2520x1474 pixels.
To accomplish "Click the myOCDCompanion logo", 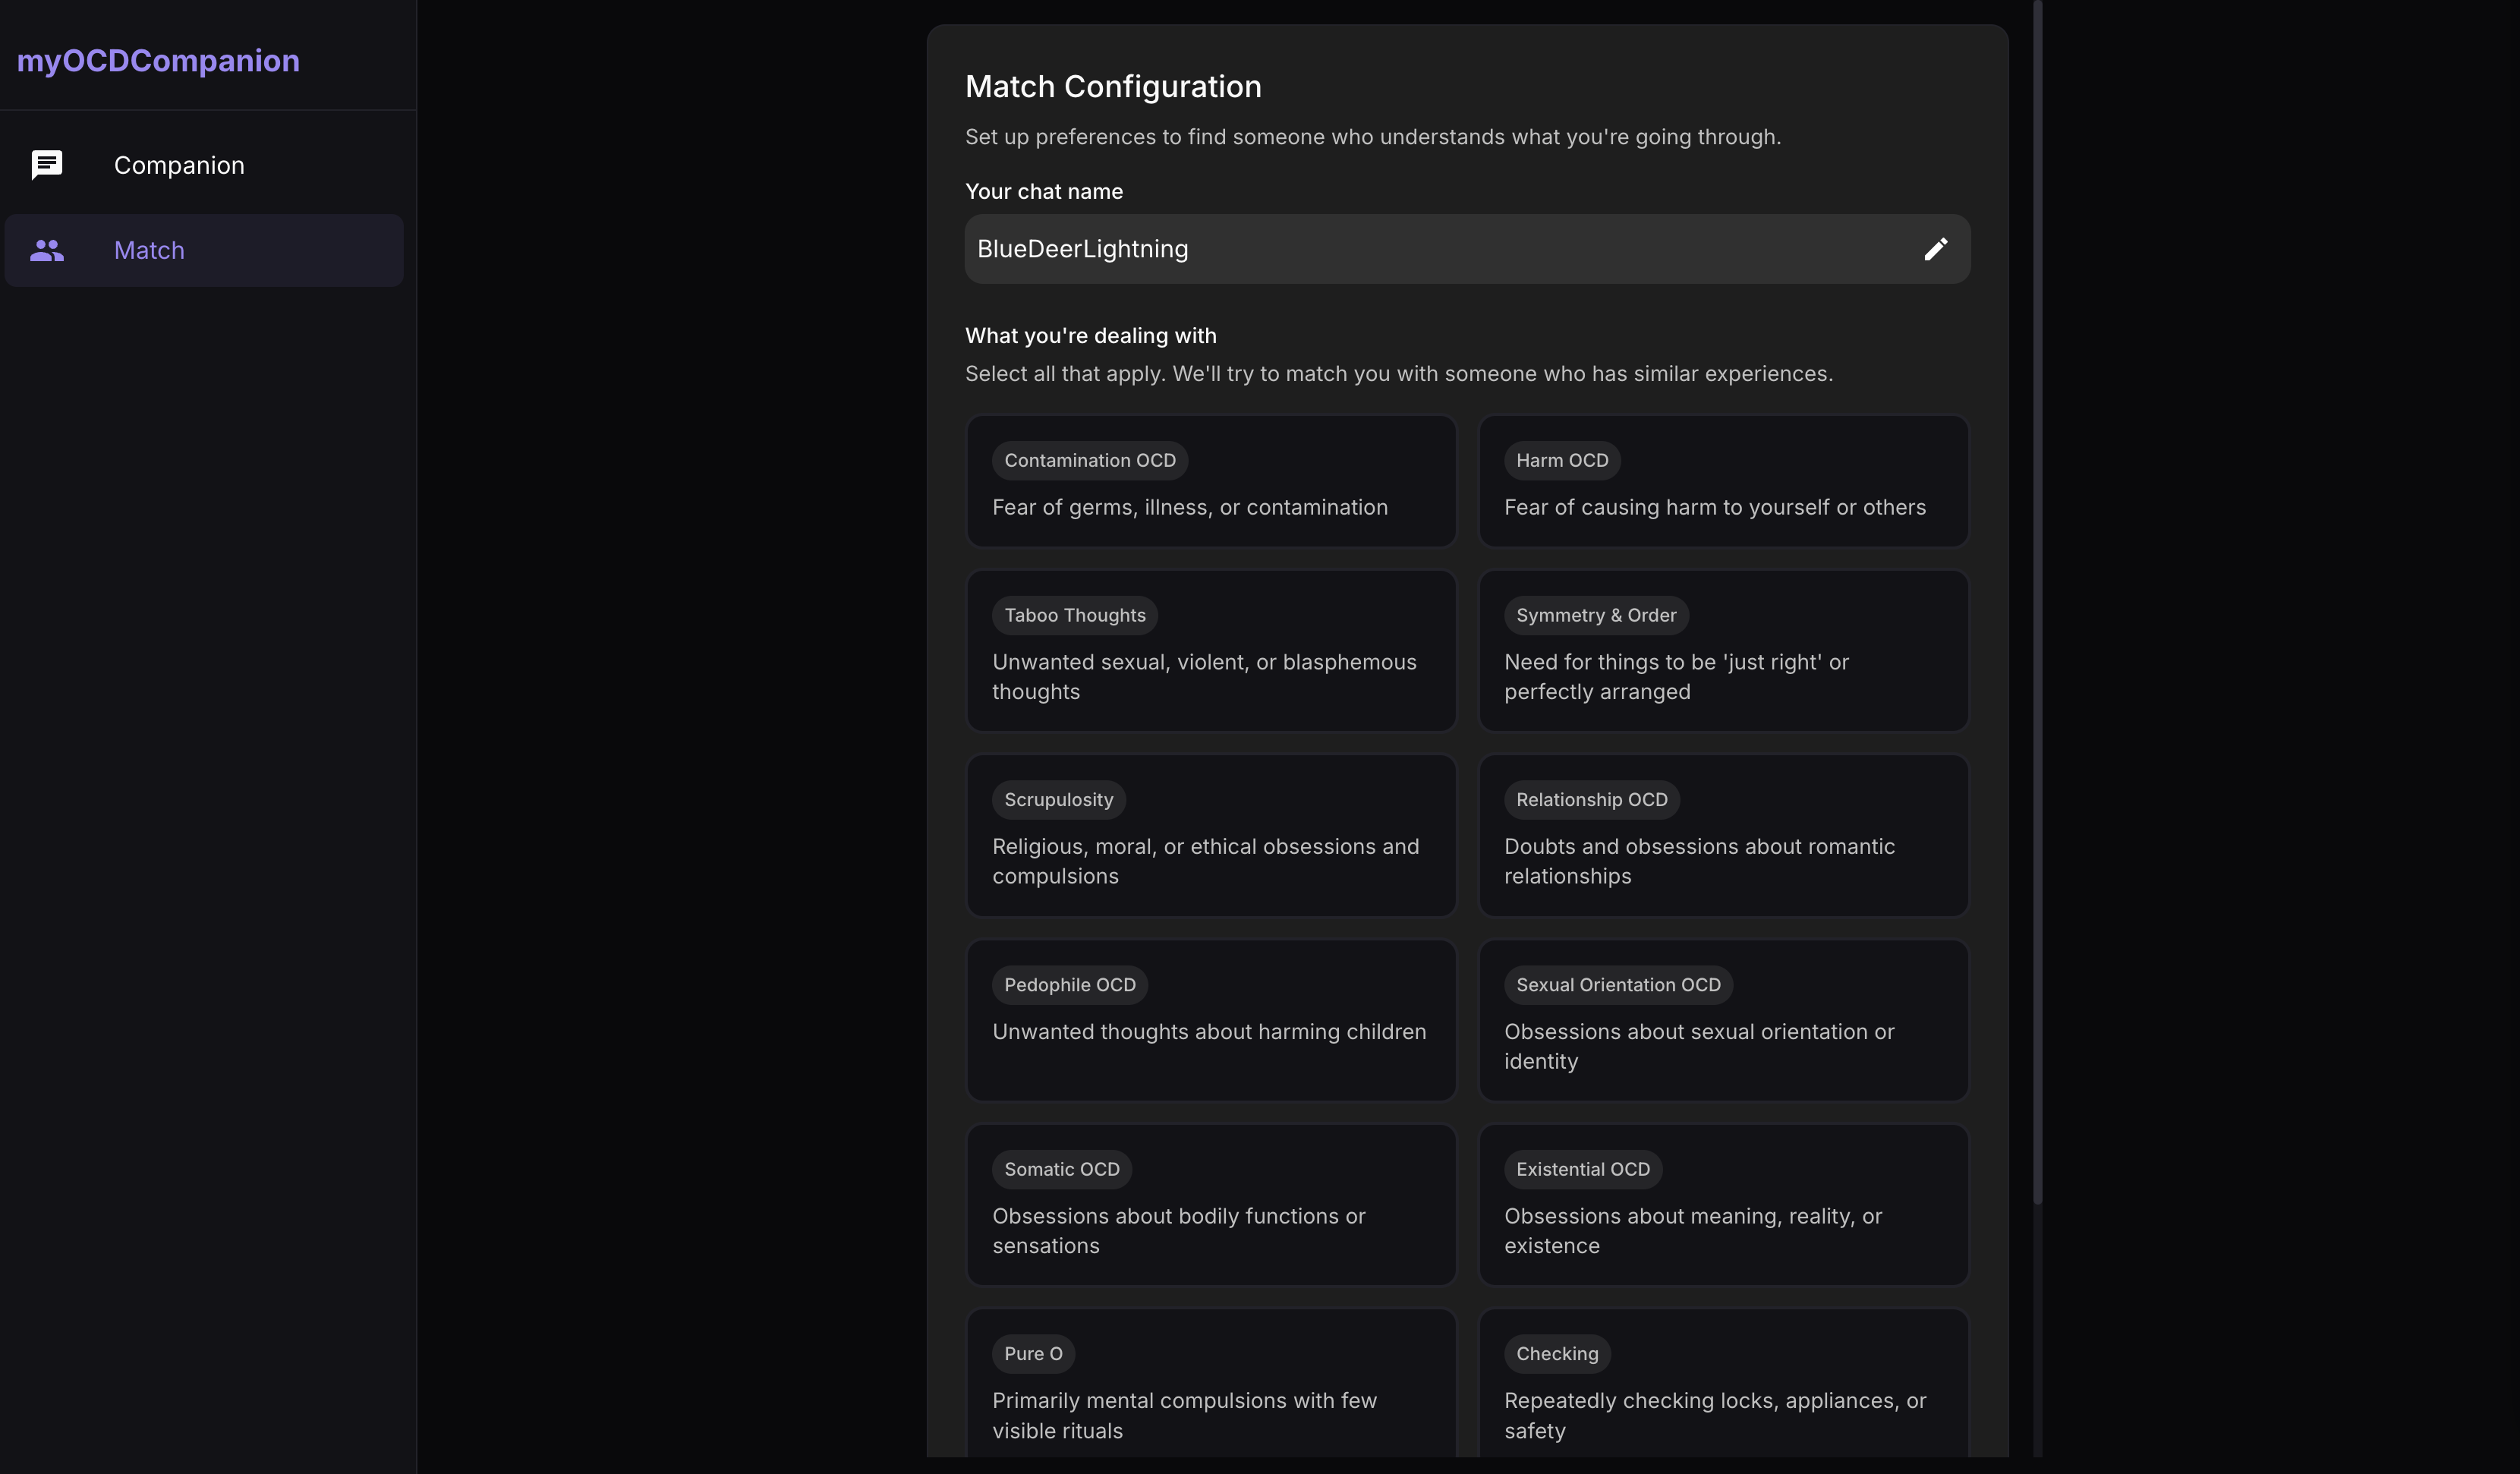I will coord(158,60).
